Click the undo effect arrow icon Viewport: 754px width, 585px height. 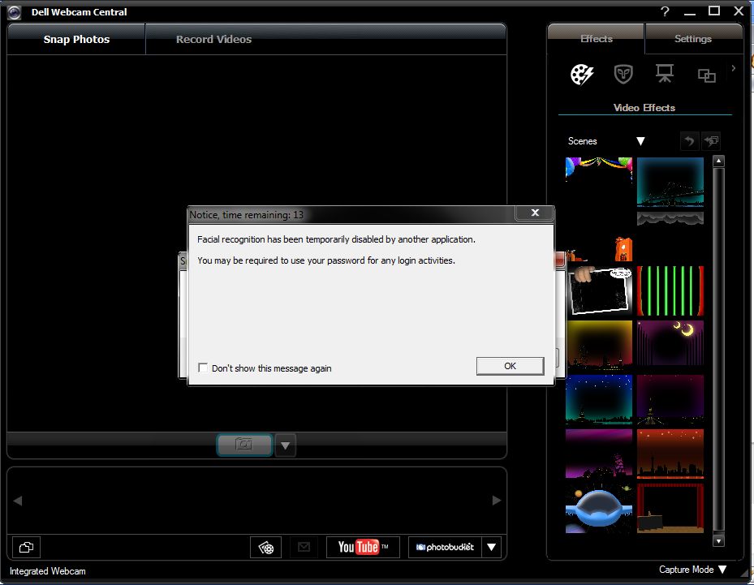tap(690, 141)
